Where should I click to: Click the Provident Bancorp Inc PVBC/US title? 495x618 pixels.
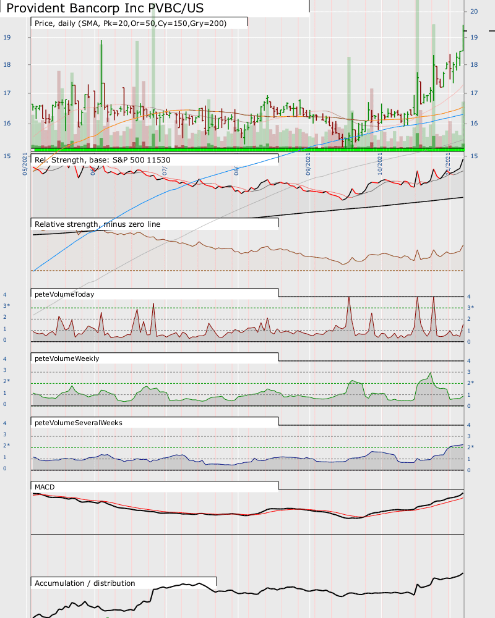105,8
